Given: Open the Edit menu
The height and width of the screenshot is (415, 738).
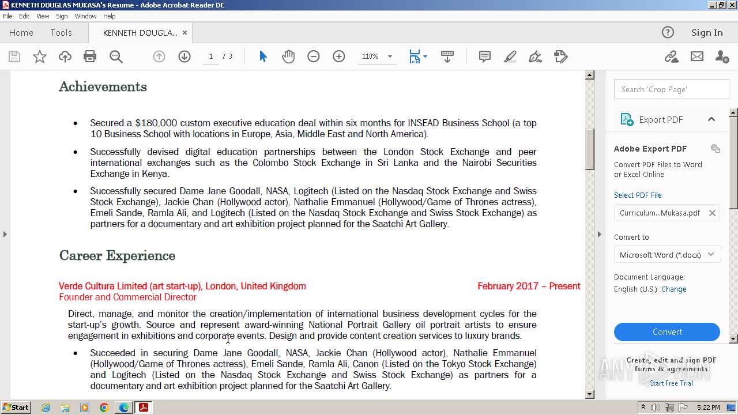Looking at the screenshot, I should click(24, 16).
